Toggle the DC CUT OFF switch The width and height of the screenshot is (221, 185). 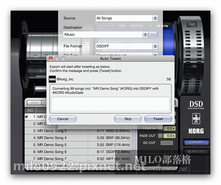[x=167, y=143]
